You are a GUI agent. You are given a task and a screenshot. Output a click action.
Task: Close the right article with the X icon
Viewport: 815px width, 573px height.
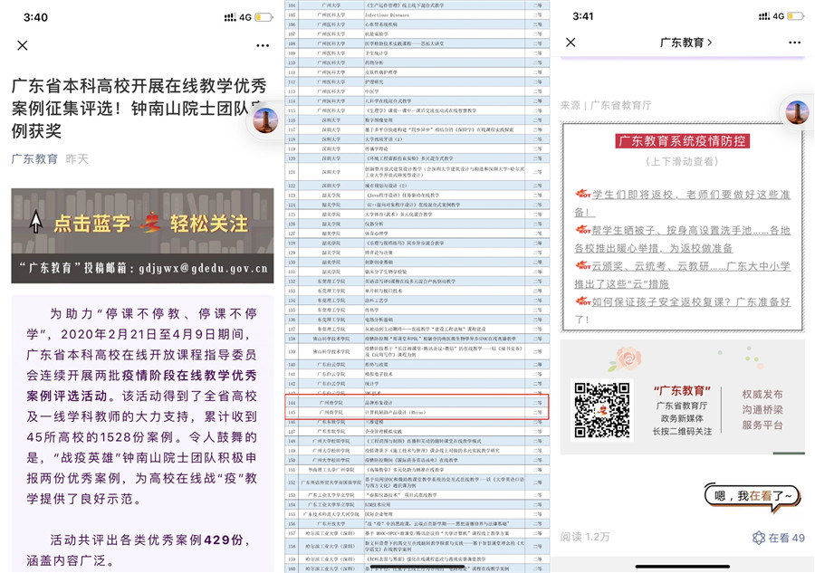[570, 43]
